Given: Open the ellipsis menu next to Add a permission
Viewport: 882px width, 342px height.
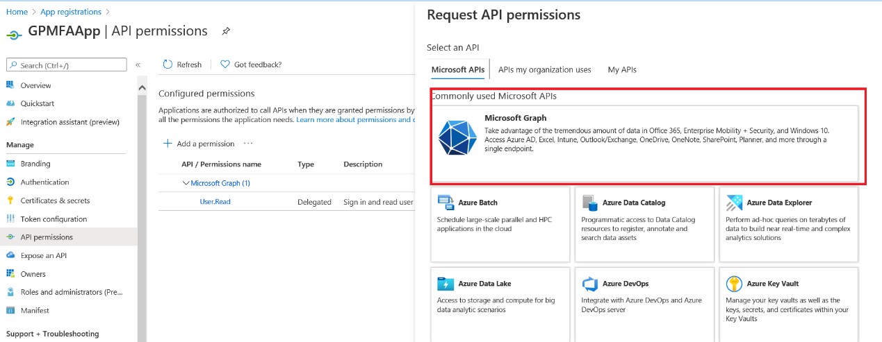Looking at the screenshot, I should tap(248, 144).
